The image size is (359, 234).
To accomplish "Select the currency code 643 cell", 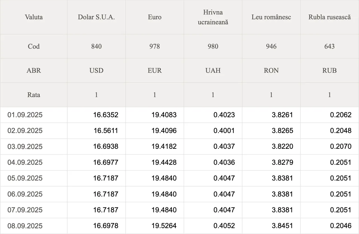I will point(330,46).
